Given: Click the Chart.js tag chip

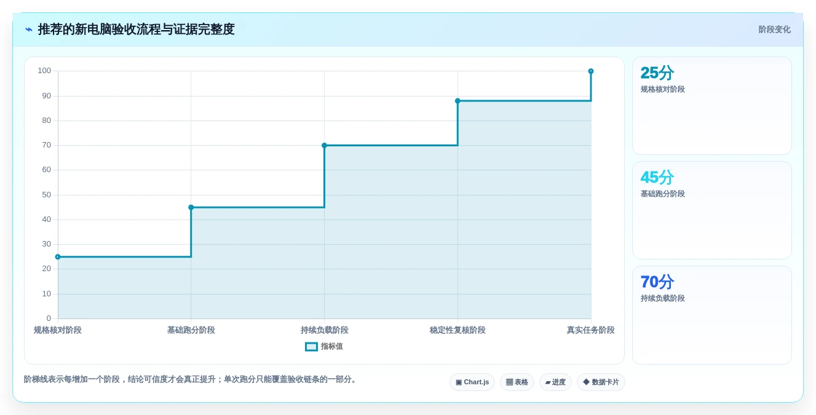Looking at the screenshot, I should pyautogui.click(x=472, y=382).
